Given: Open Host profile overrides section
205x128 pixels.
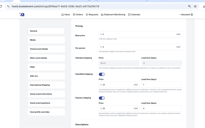Looking at the screenshot, I should coord(46,112).
